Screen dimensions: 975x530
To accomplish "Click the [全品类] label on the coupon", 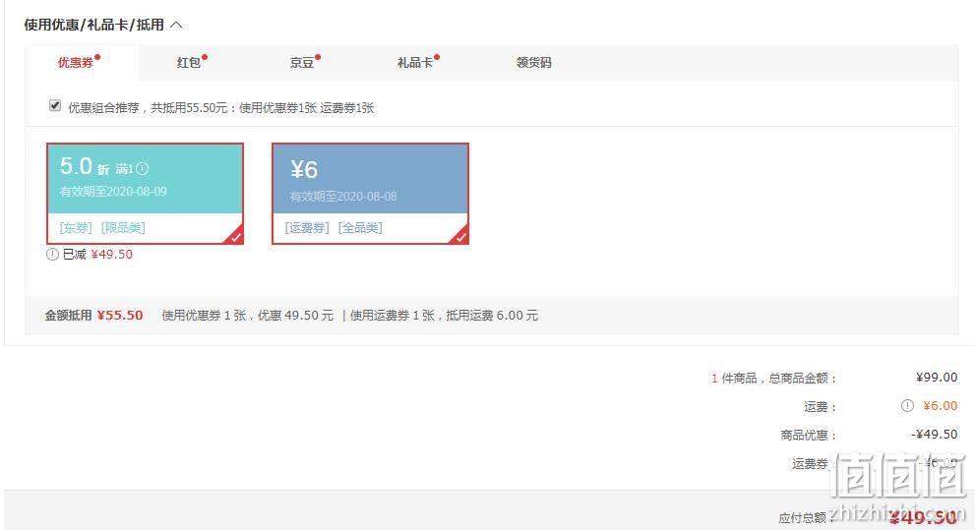I will [360, 228].
